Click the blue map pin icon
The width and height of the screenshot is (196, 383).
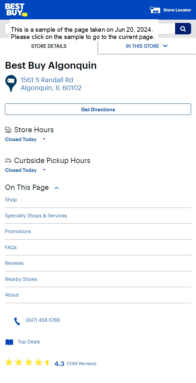point(11,83)
